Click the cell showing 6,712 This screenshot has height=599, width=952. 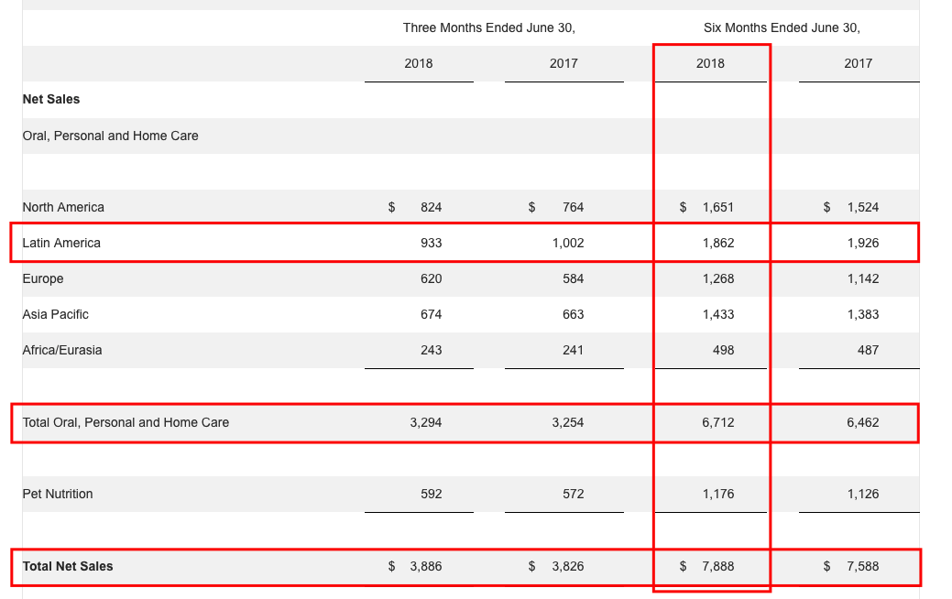[717, 422]
